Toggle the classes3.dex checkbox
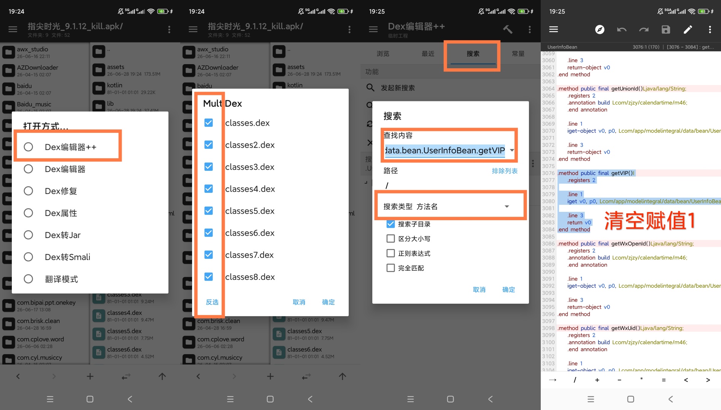Screen dimensions: 721x410 coord(208,167)
